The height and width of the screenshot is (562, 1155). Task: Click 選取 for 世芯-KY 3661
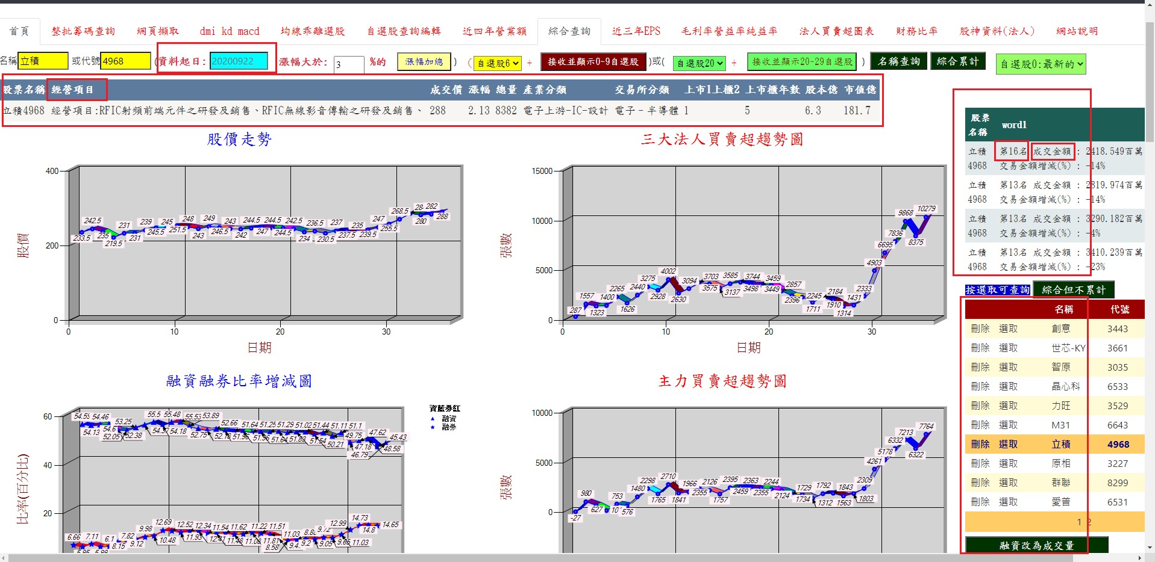(1008, 348)
